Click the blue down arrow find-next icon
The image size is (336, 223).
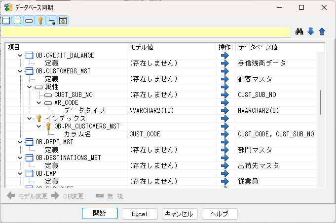click(x=310, y=32)
